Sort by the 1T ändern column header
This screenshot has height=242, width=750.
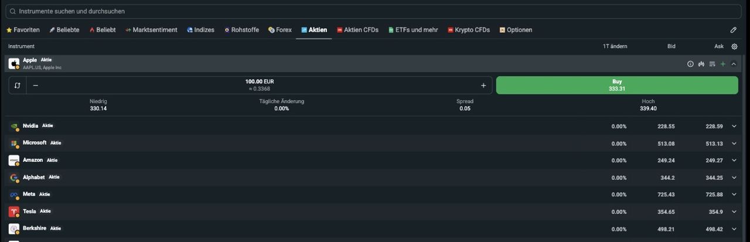pyautogui.click(x=615, y=46)
